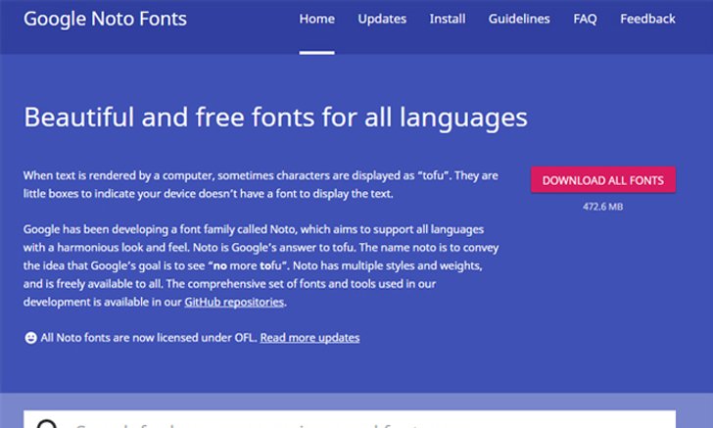Click the Download All Fonts button
Image resolution: width=713 pixels, height=428 pixels.
603,179
